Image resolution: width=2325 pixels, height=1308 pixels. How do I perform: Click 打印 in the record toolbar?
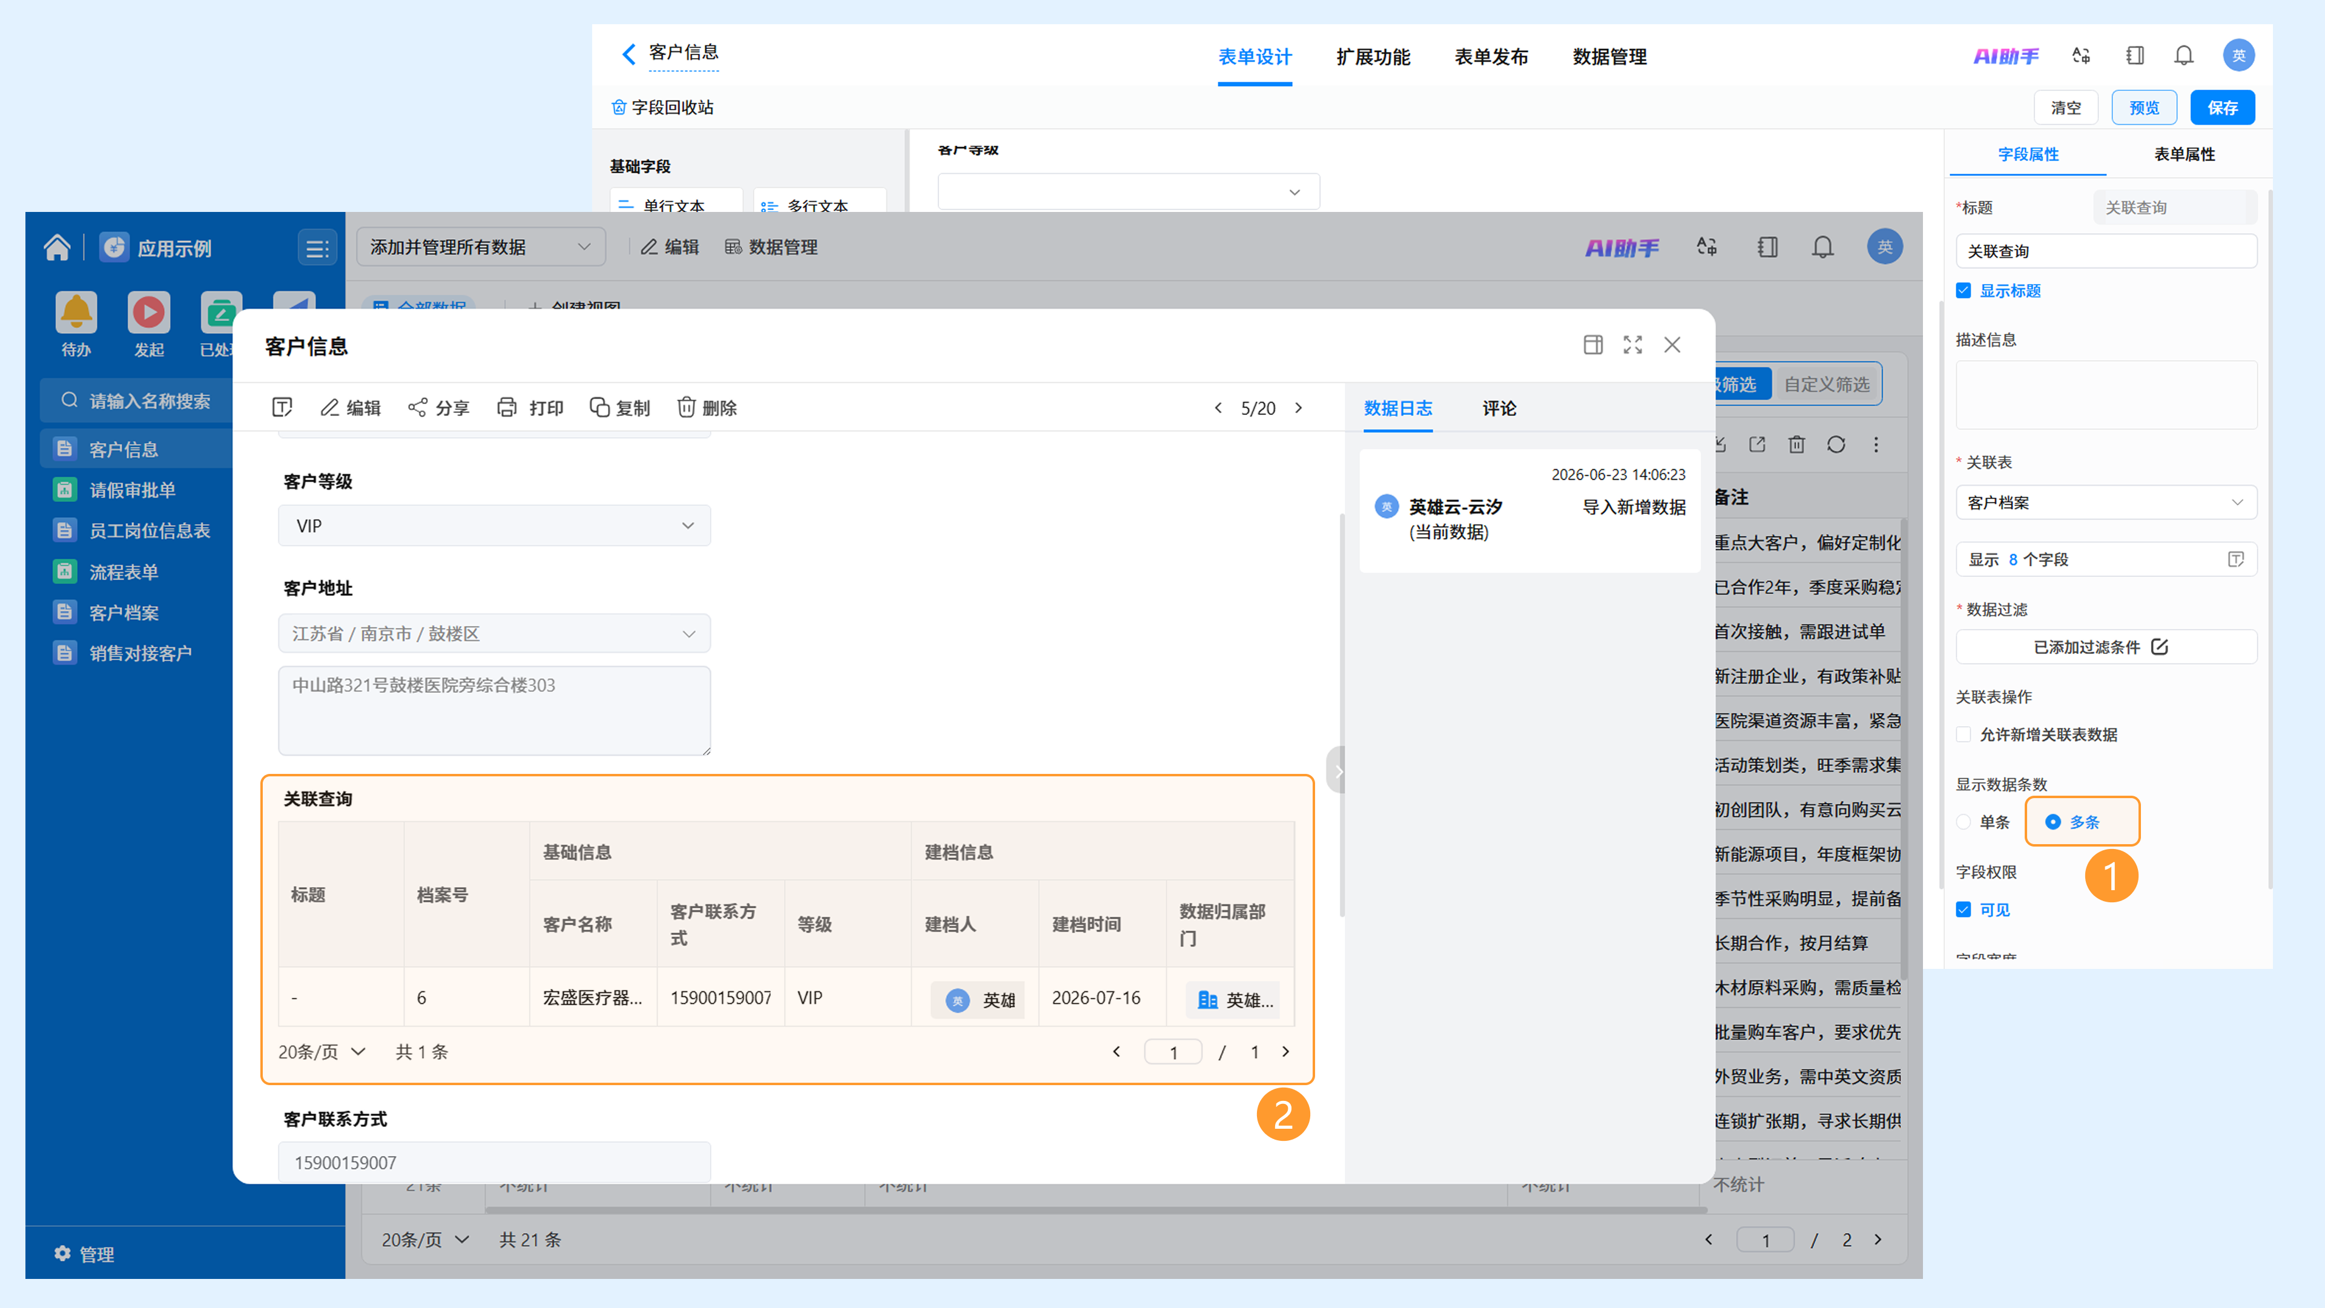[530, 408]
